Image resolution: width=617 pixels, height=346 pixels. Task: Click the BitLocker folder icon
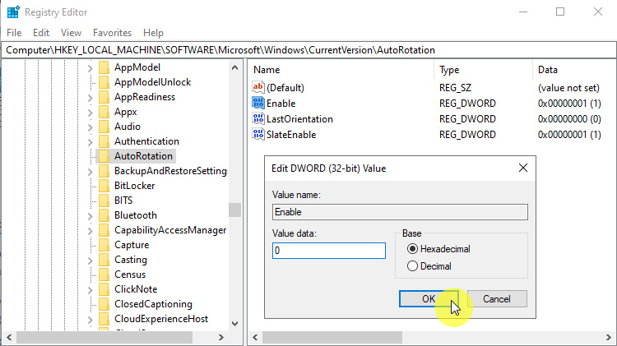(104, 186)
